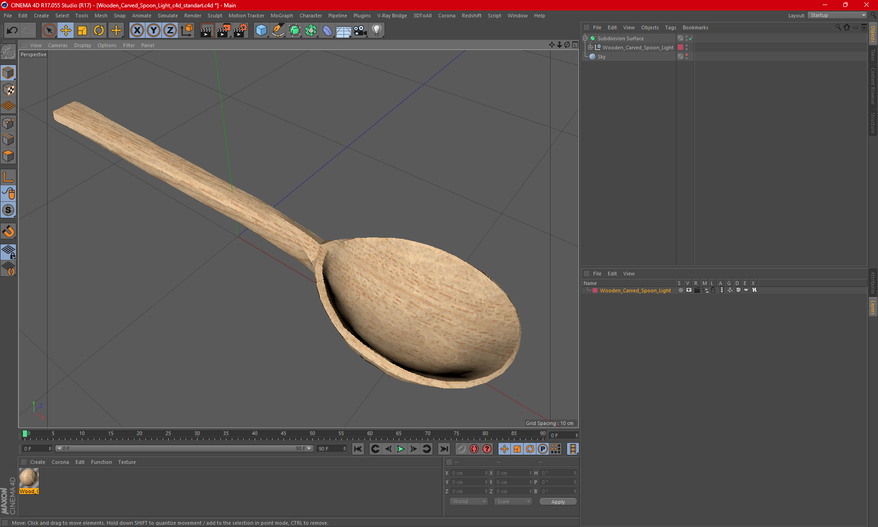The width and height of the screenshot is (878, 527).
Task: Select the Sky object in Object Manager
Action: (601, 57)
